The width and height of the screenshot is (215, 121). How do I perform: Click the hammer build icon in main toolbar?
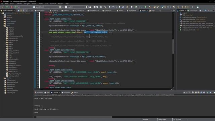coord(105,7)
